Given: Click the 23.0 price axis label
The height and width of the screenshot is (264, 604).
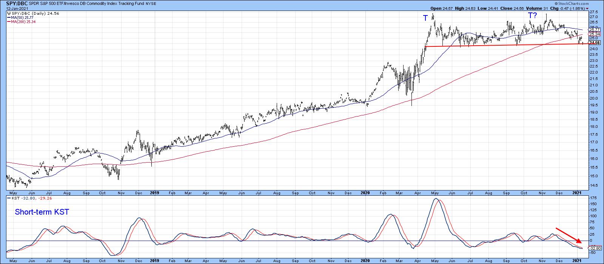Looking at the screenshot, I should click(x=593, y=60).
